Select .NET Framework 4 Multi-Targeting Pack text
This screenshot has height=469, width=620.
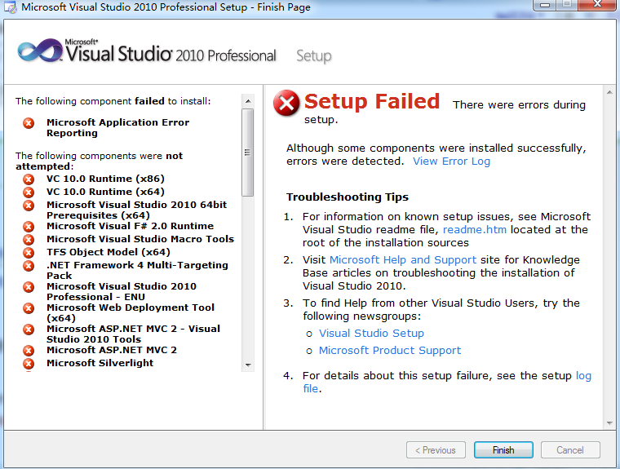tap(137, 271)
